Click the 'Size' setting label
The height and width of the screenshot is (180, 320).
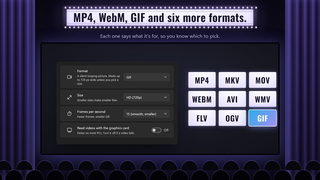(x=80, y=95)
